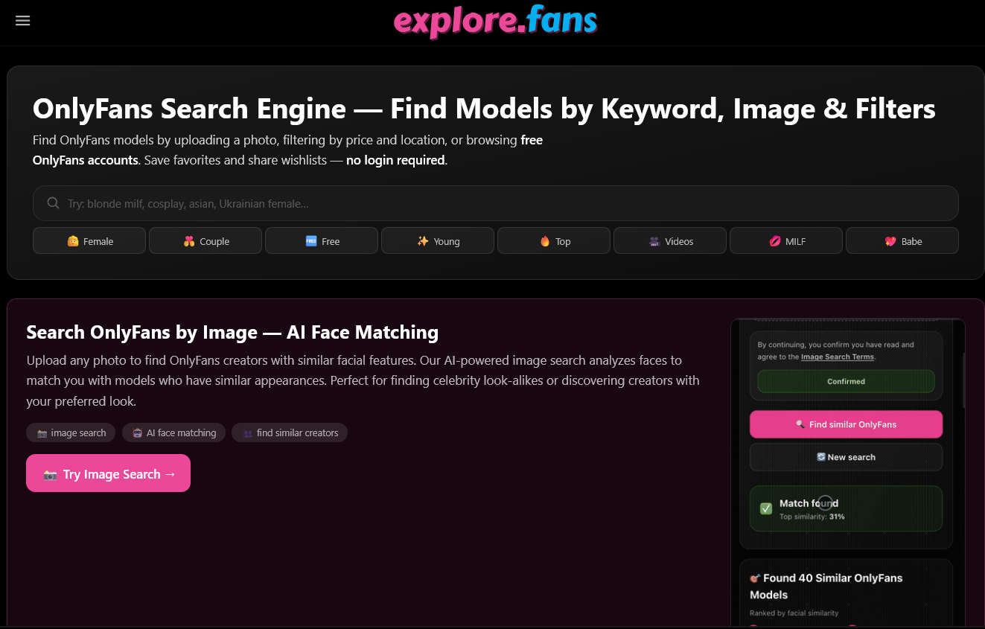Select the Female filter chip
This screenshot has height=629, width=985.
click(x=90, y=241)
